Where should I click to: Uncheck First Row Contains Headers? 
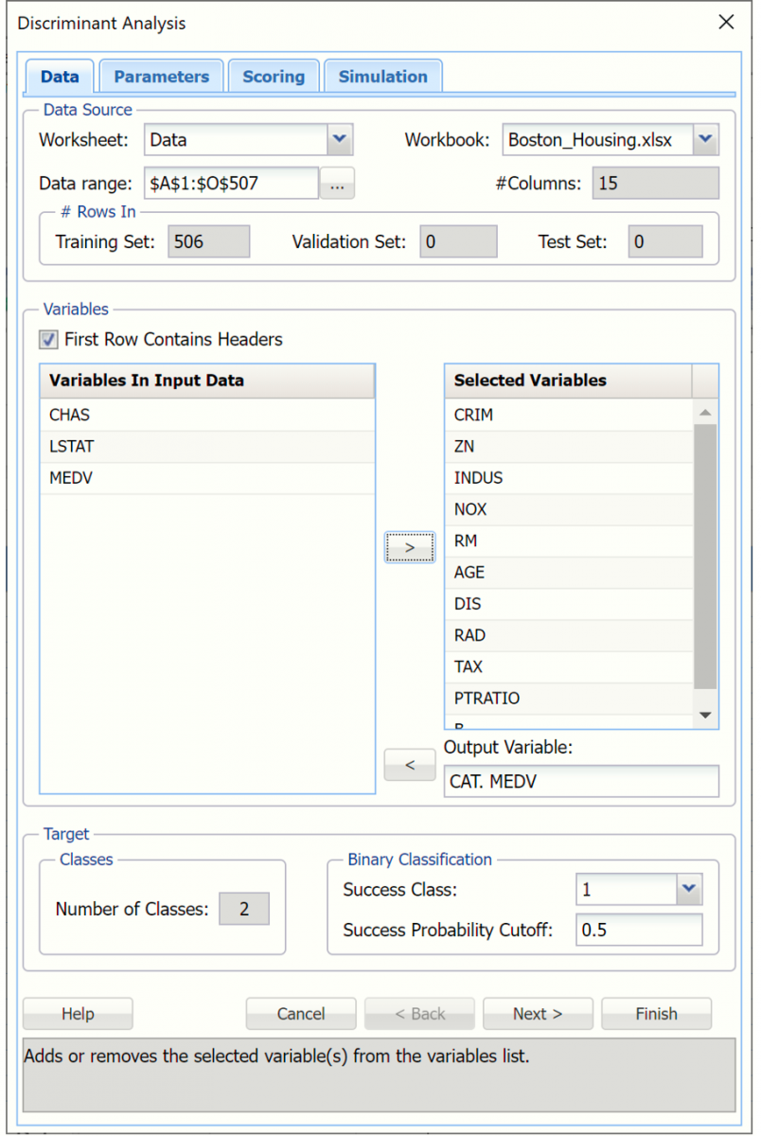point(48,339)
